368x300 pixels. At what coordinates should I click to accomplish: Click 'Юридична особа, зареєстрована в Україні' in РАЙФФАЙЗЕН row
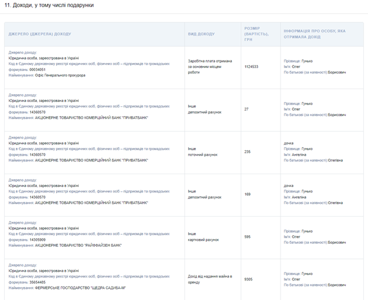43,229
